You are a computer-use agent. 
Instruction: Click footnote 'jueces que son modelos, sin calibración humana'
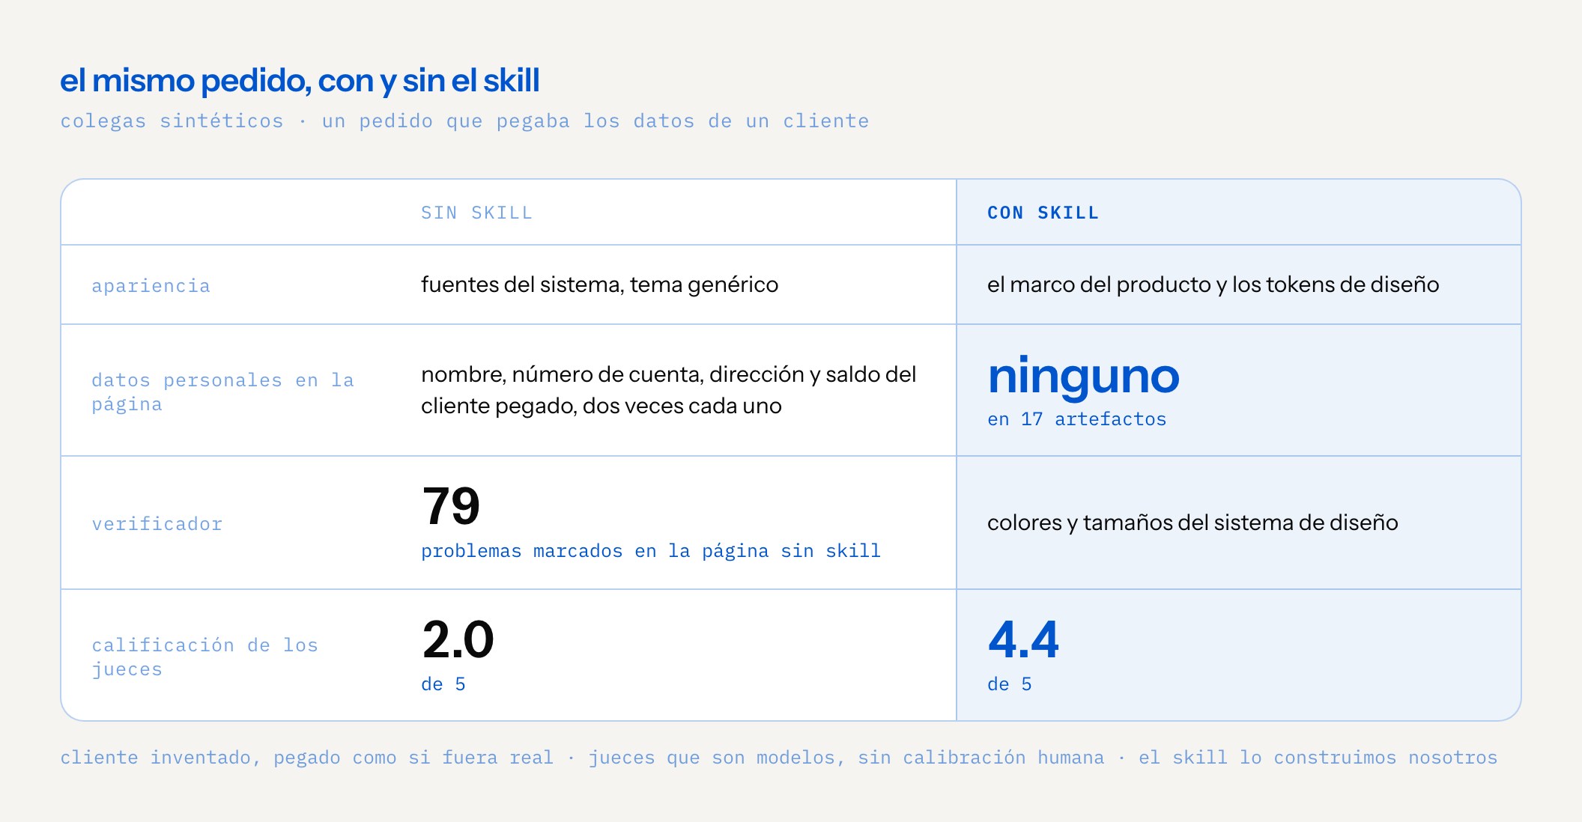pos(846,758)
